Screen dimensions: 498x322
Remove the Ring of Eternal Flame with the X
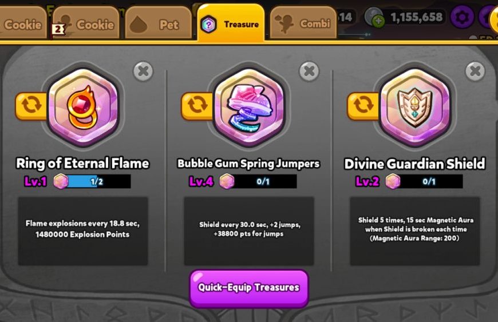coord(143,71)
